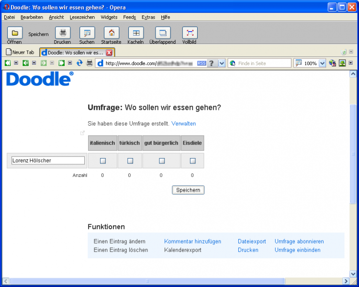
Task: Expand the back button history dropdown
Action: coord(34,63)
